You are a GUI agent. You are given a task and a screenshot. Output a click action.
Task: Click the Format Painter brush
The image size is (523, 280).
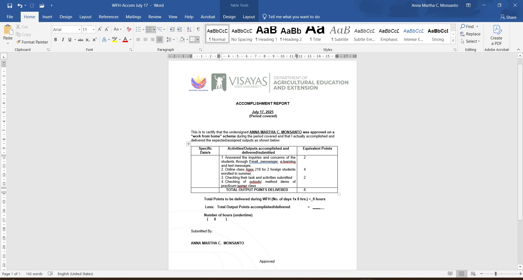click(x=19, y=42)
